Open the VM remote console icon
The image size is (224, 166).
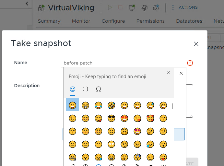(132, 7)
